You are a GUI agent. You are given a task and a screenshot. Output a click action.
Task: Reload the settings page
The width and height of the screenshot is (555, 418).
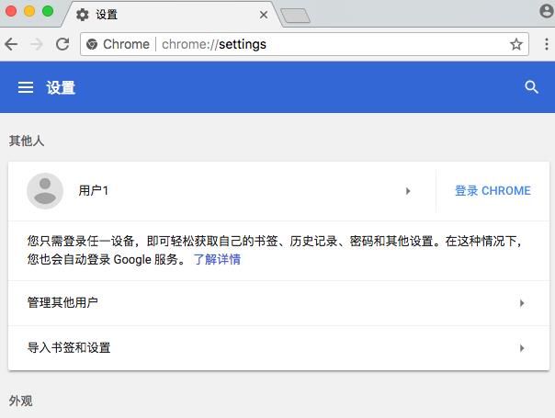pyautogui.click(x=62, y=44)
